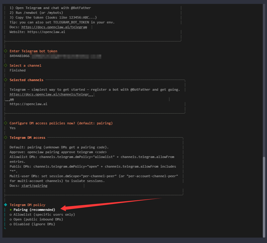The image size is (267, 243).
Task: Open openclaw.ai link under Selected channels
Action: (x=28, y=104)
